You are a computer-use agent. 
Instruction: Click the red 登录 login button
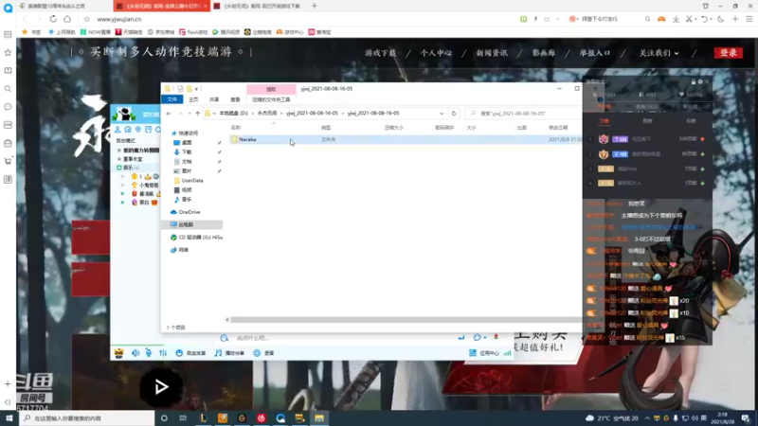[728, 53]
